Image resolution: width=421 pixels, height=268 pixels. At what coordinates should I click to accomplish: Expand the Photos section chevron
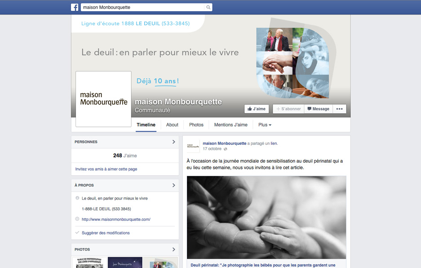(174, 250)
